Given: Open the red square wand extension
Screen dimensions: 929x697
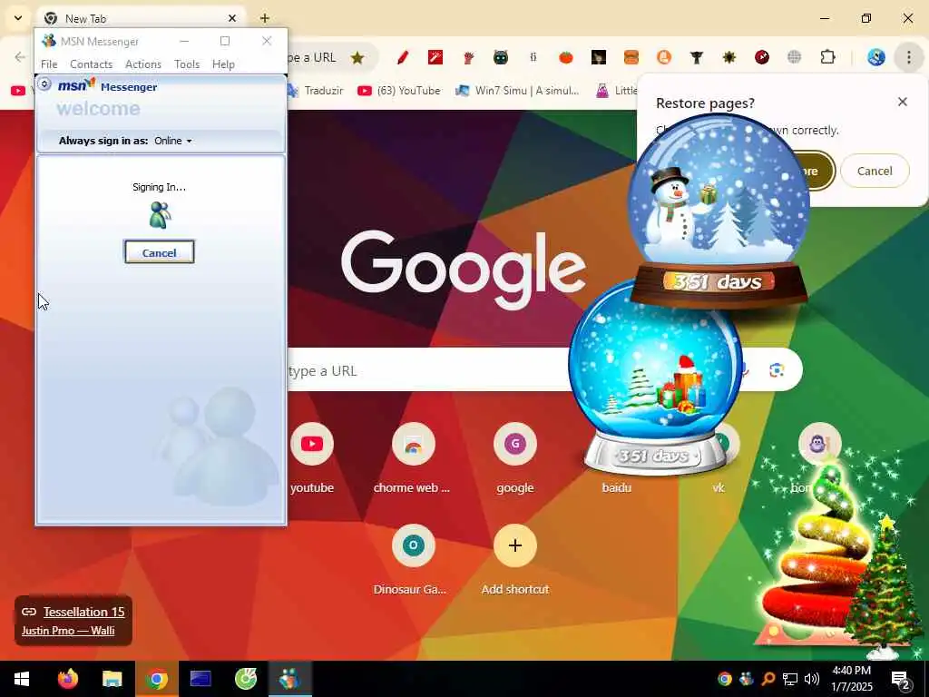Looking at the screenshot, I should click(435, 57).
